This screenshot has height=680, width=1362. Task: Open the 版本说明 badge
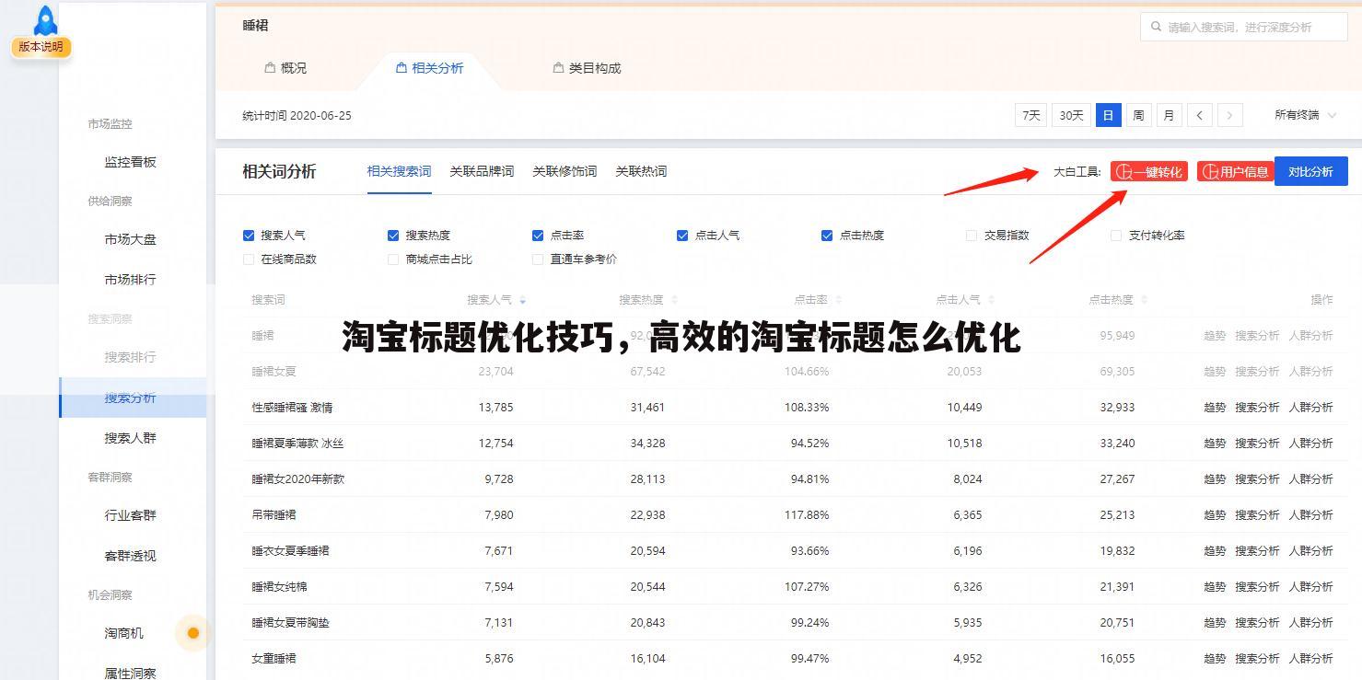click(41, 47)
